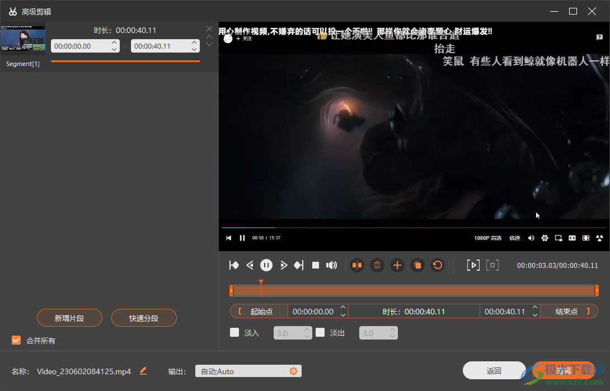Set the 结束点 end marker button
Image resolution: width=610 pixels, height=391 pixels.
point(569,312)
